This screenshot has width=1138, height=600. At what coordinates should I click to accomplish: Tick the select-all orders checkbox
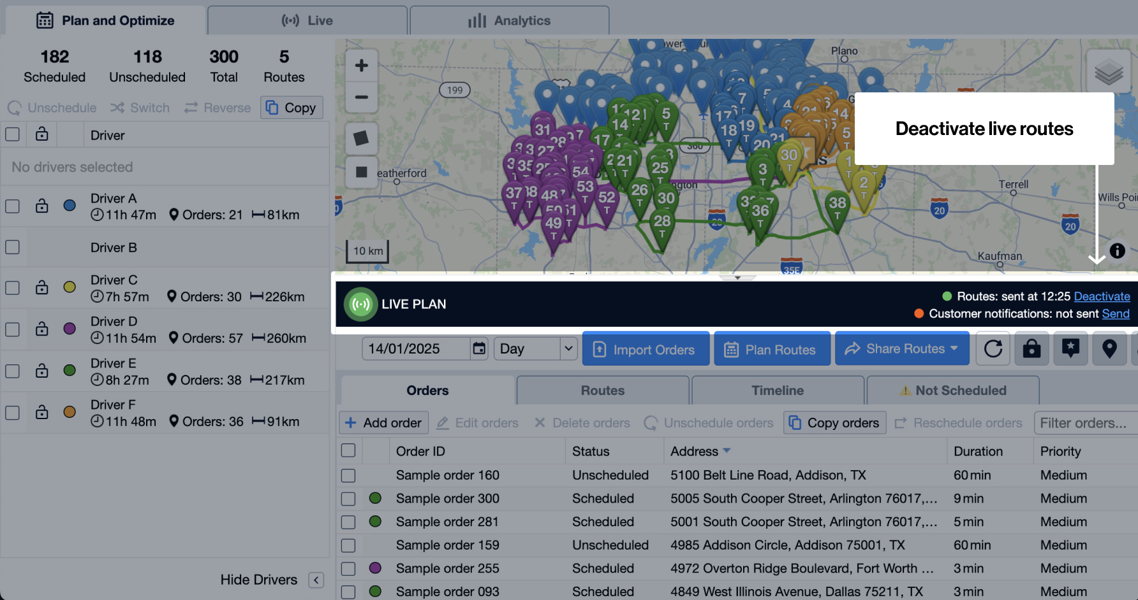(348, 451)
